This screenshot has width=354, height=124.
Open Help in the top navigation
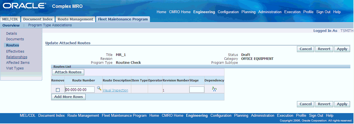click(337, 12)
